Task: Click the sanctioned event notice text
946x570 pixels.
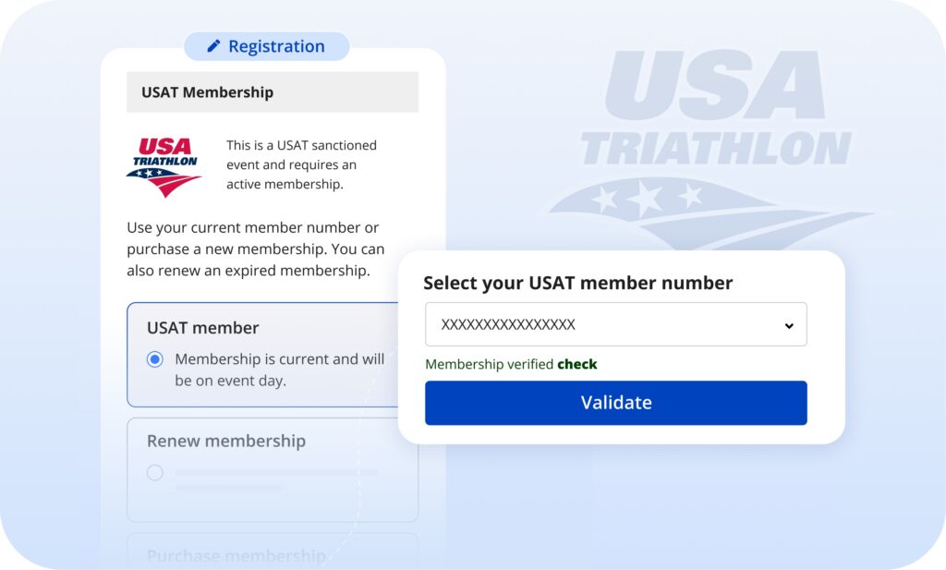Action: [x=302, y=164]
